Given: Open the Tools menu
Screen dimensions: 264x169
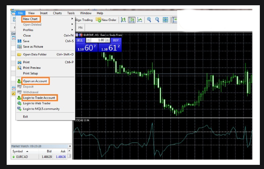Looking at the screenshot, I should pyautogui.click(x=71, y=13).
